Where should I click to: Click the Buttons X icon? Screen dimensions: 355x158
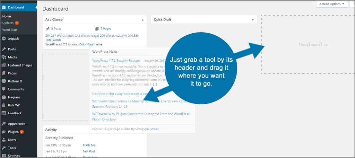click(x=3, y=81)
